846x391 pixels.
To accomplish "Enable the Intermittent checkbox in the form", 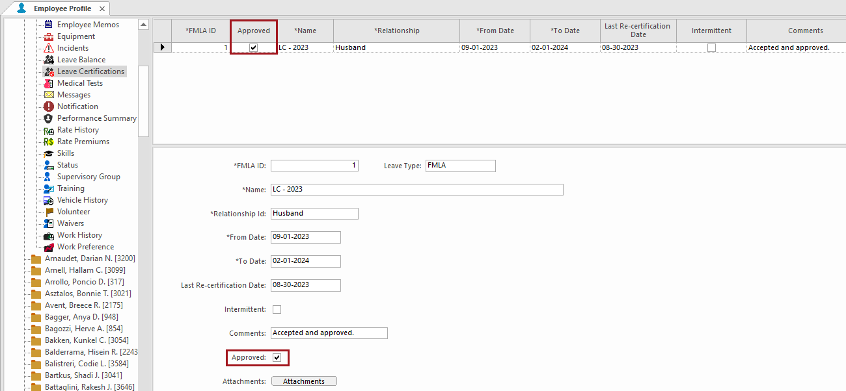I will click(277, 309).
